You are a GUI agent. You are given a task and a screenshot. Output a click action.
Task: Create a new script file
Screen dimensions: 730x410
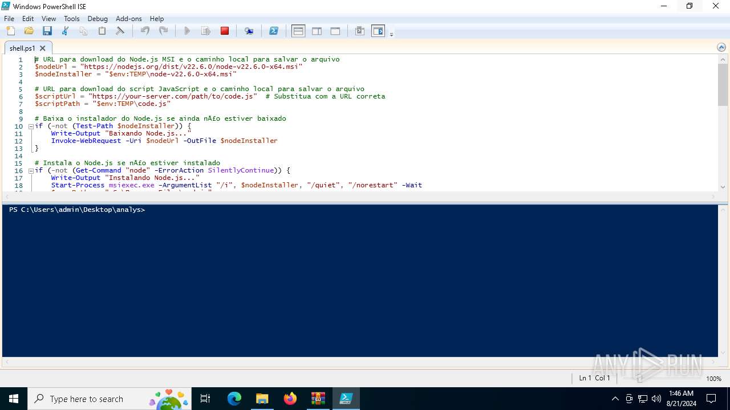tap(10, 31)
